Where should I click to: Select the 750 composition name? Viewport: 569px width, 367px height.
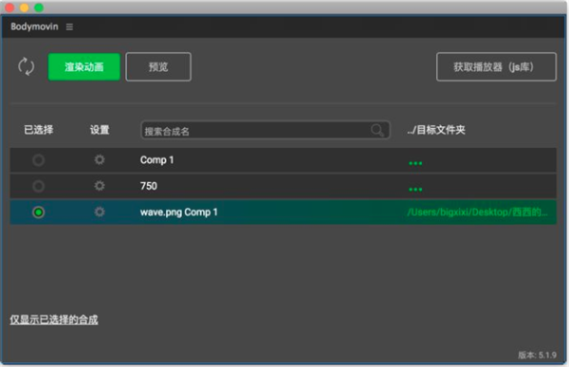149,186
